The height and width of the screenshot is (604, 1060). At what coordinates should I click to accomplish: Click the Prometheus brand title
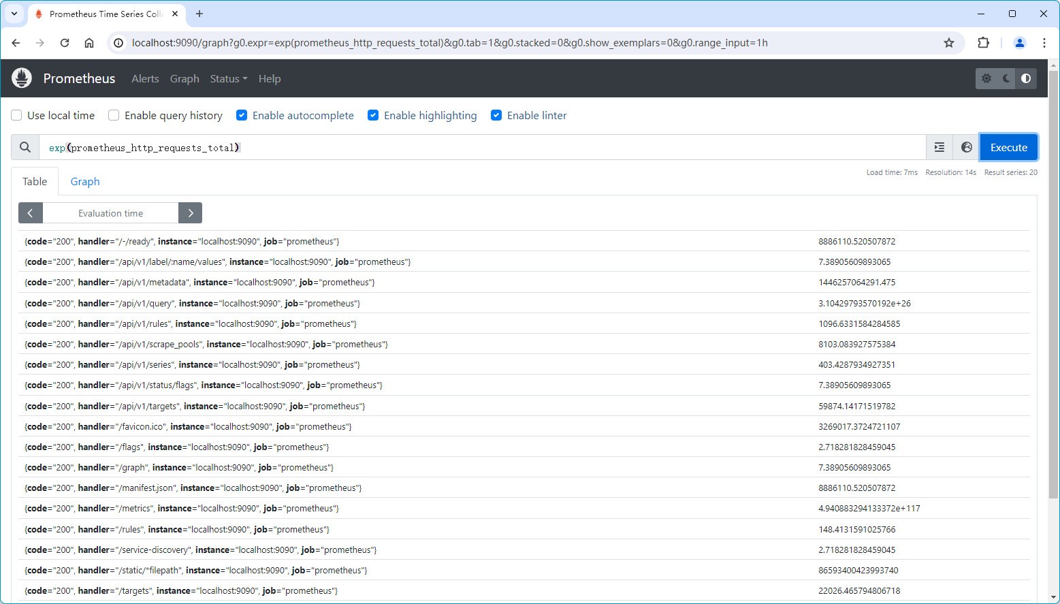click(x=79, y=78)
